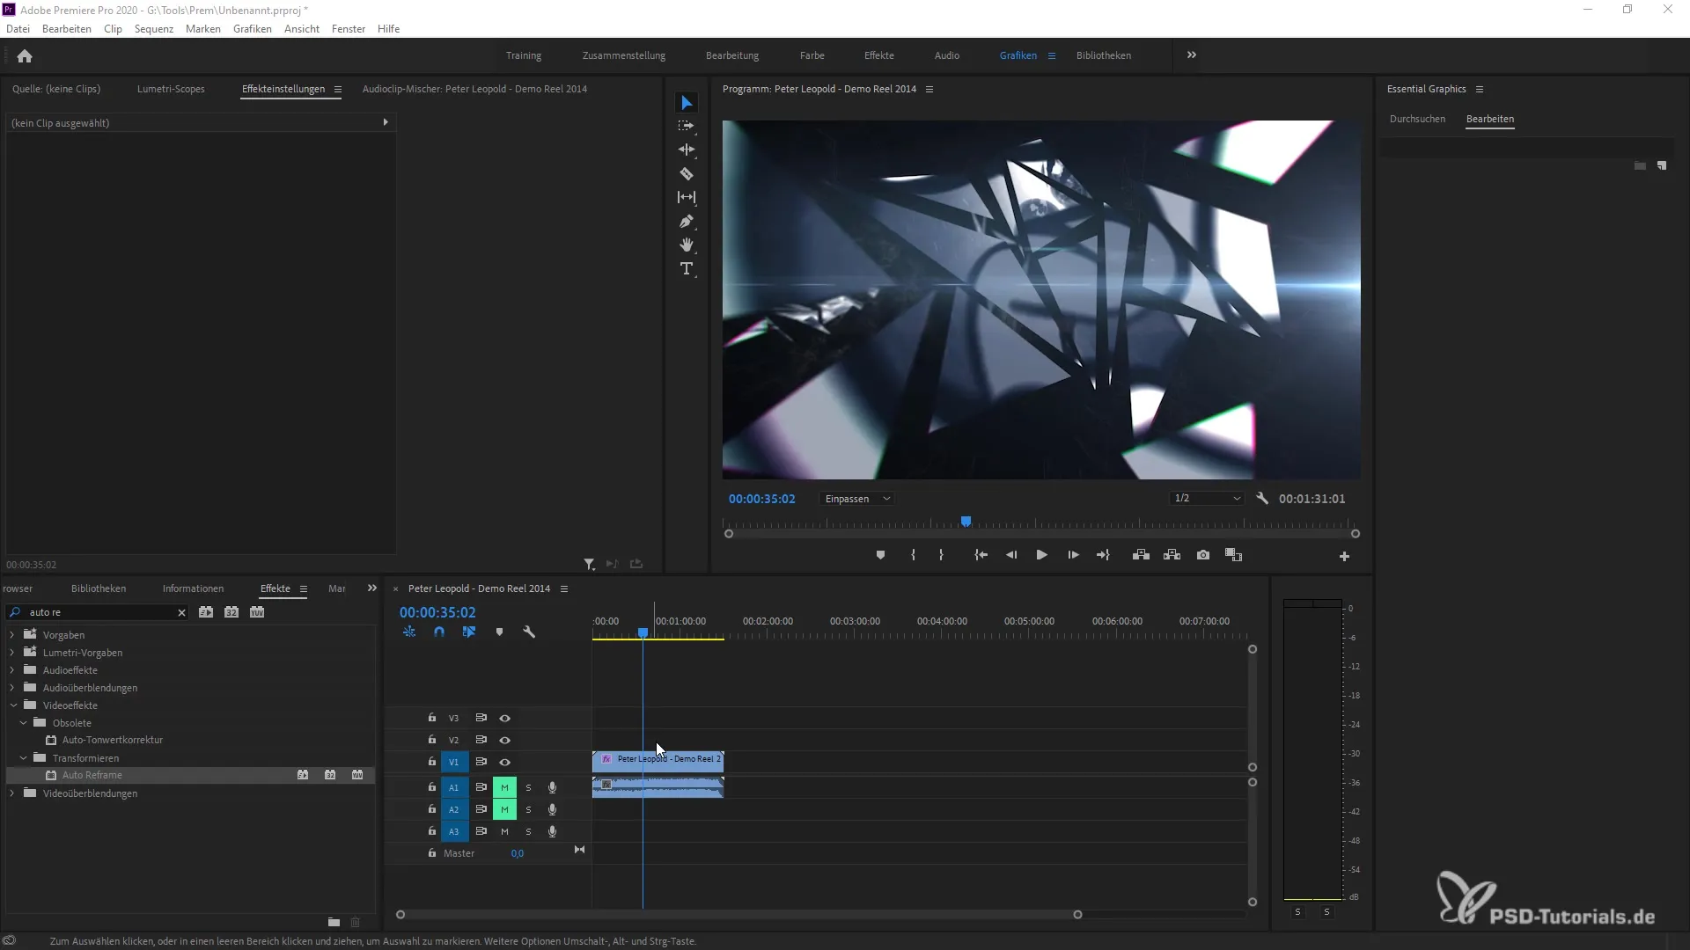The image size is (1690, 950).
Task: Mute track A3
Action: pos(504,831)
